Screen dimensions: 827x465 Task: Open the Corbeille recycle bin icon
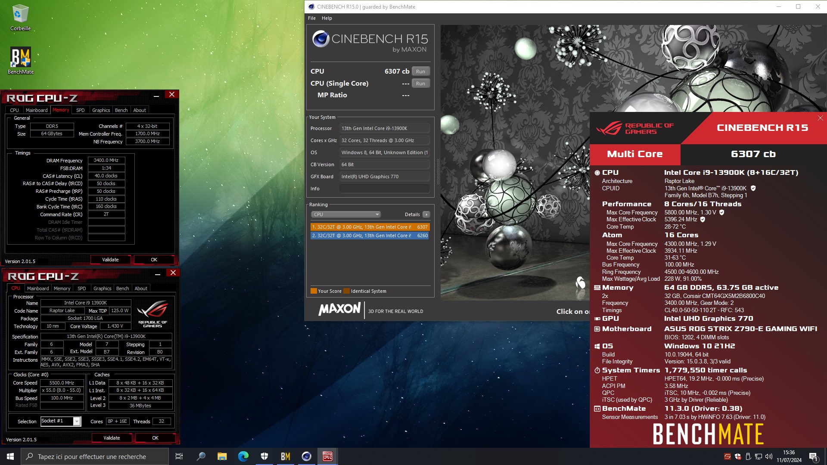[20, 17]
